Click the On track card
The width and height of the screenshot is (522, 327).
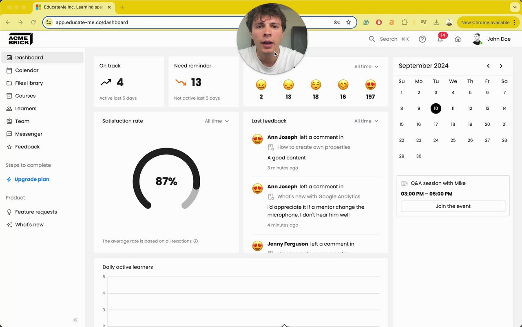tap(129, 82)
